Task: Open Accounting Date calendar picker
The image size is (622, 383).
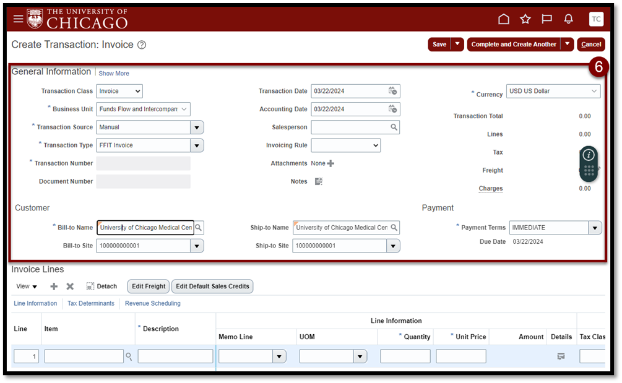Action: point(392,109)
